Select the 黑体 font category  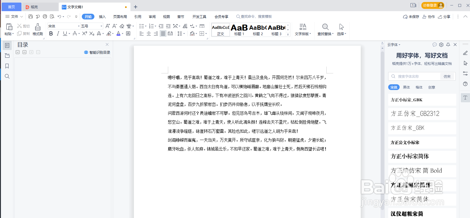point(406,87)
